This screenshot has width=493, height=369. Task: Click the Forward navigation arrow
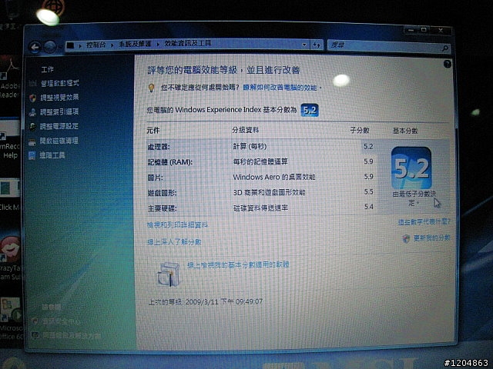pos(50,47)
